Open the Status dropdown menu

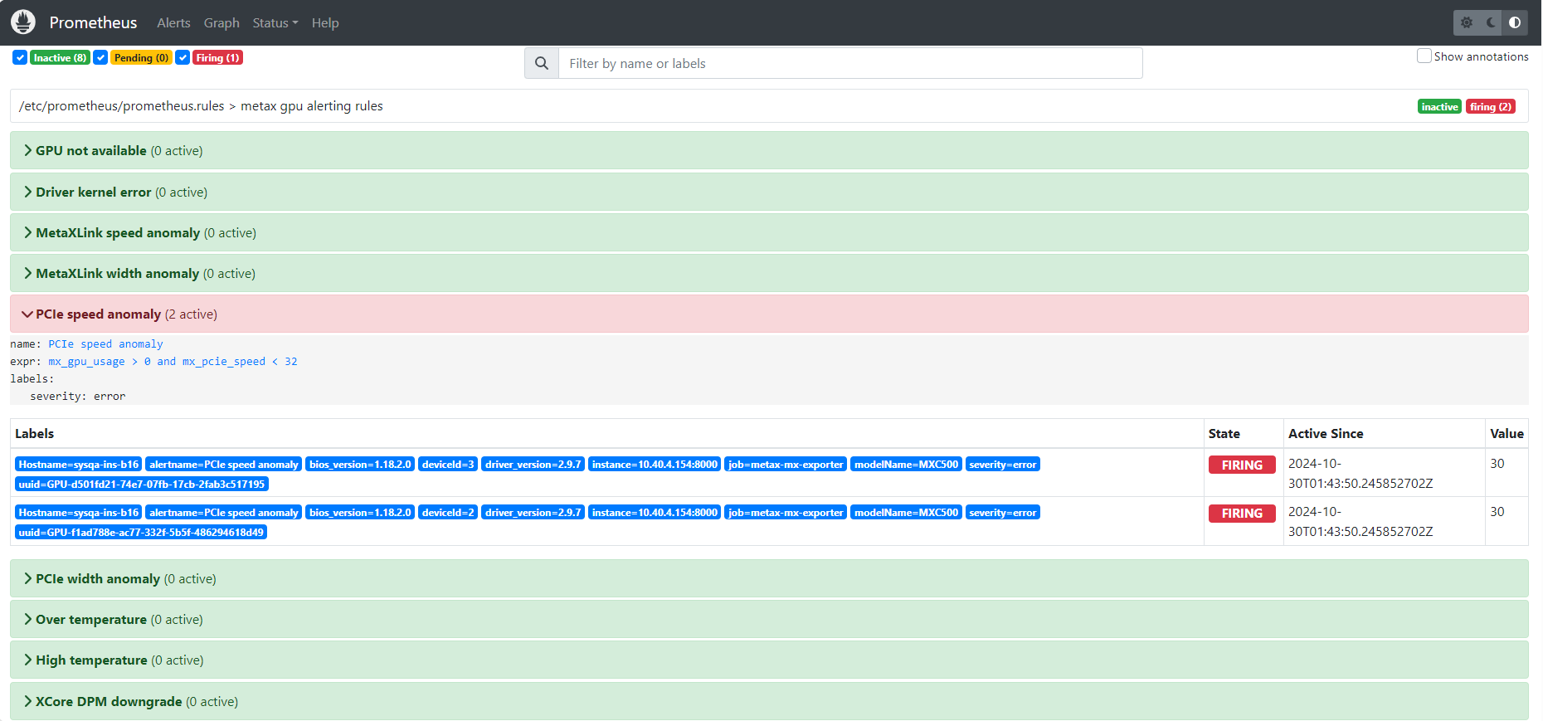click(275, 23)
